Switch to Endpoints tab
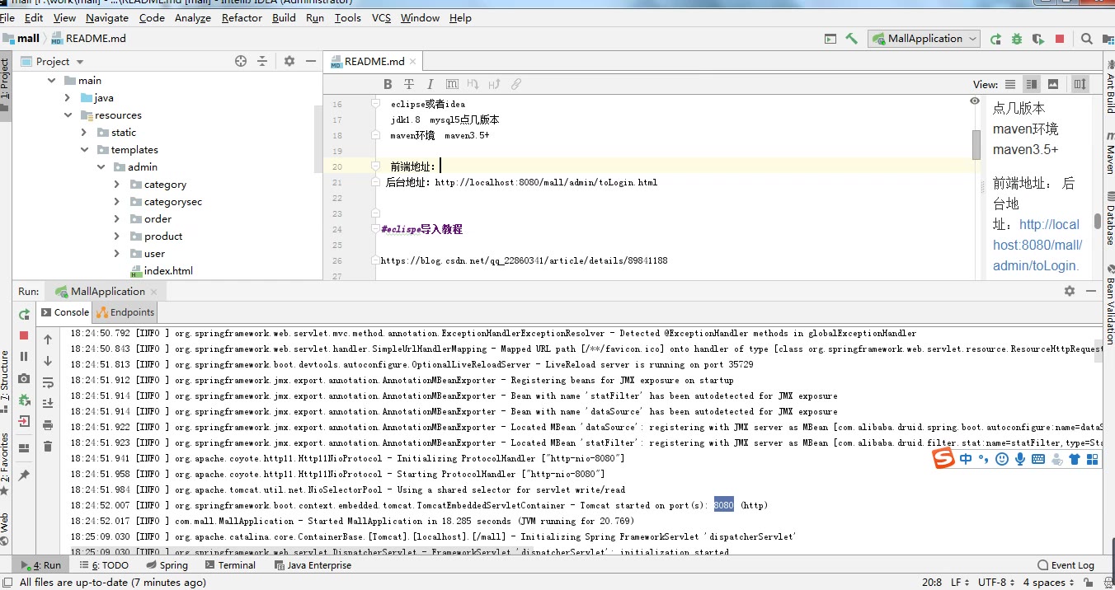This screenshot has width=1115, height=590. click(x=125, y=312)
